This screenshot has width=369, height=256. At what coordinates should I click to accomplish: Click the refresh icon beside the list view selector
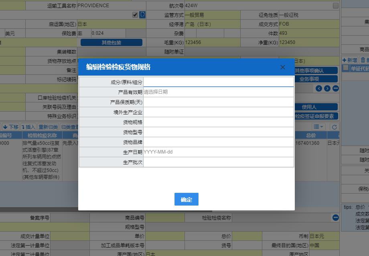pos(334,126)
